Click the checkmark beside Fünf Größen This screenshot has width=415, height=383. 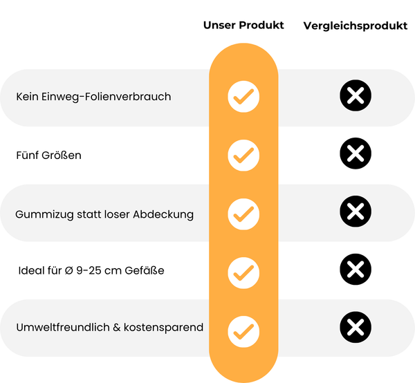(243, 155)
